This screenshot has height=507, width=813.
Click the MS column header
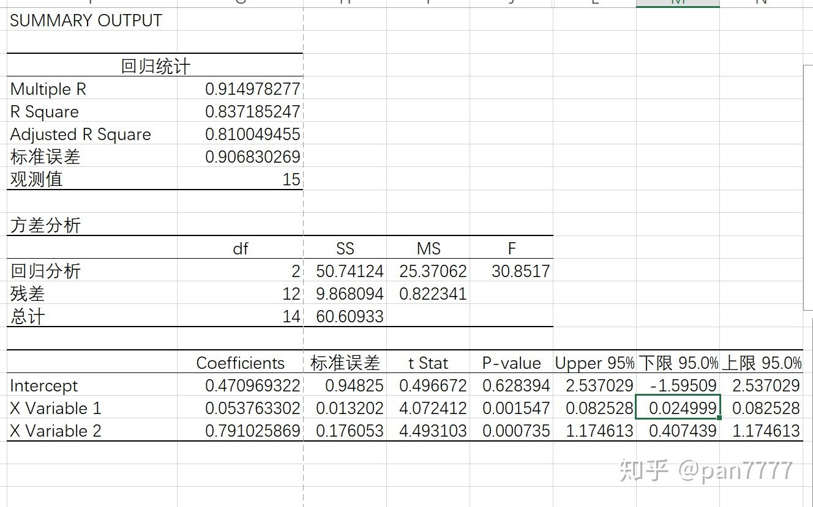click(429, 248)
